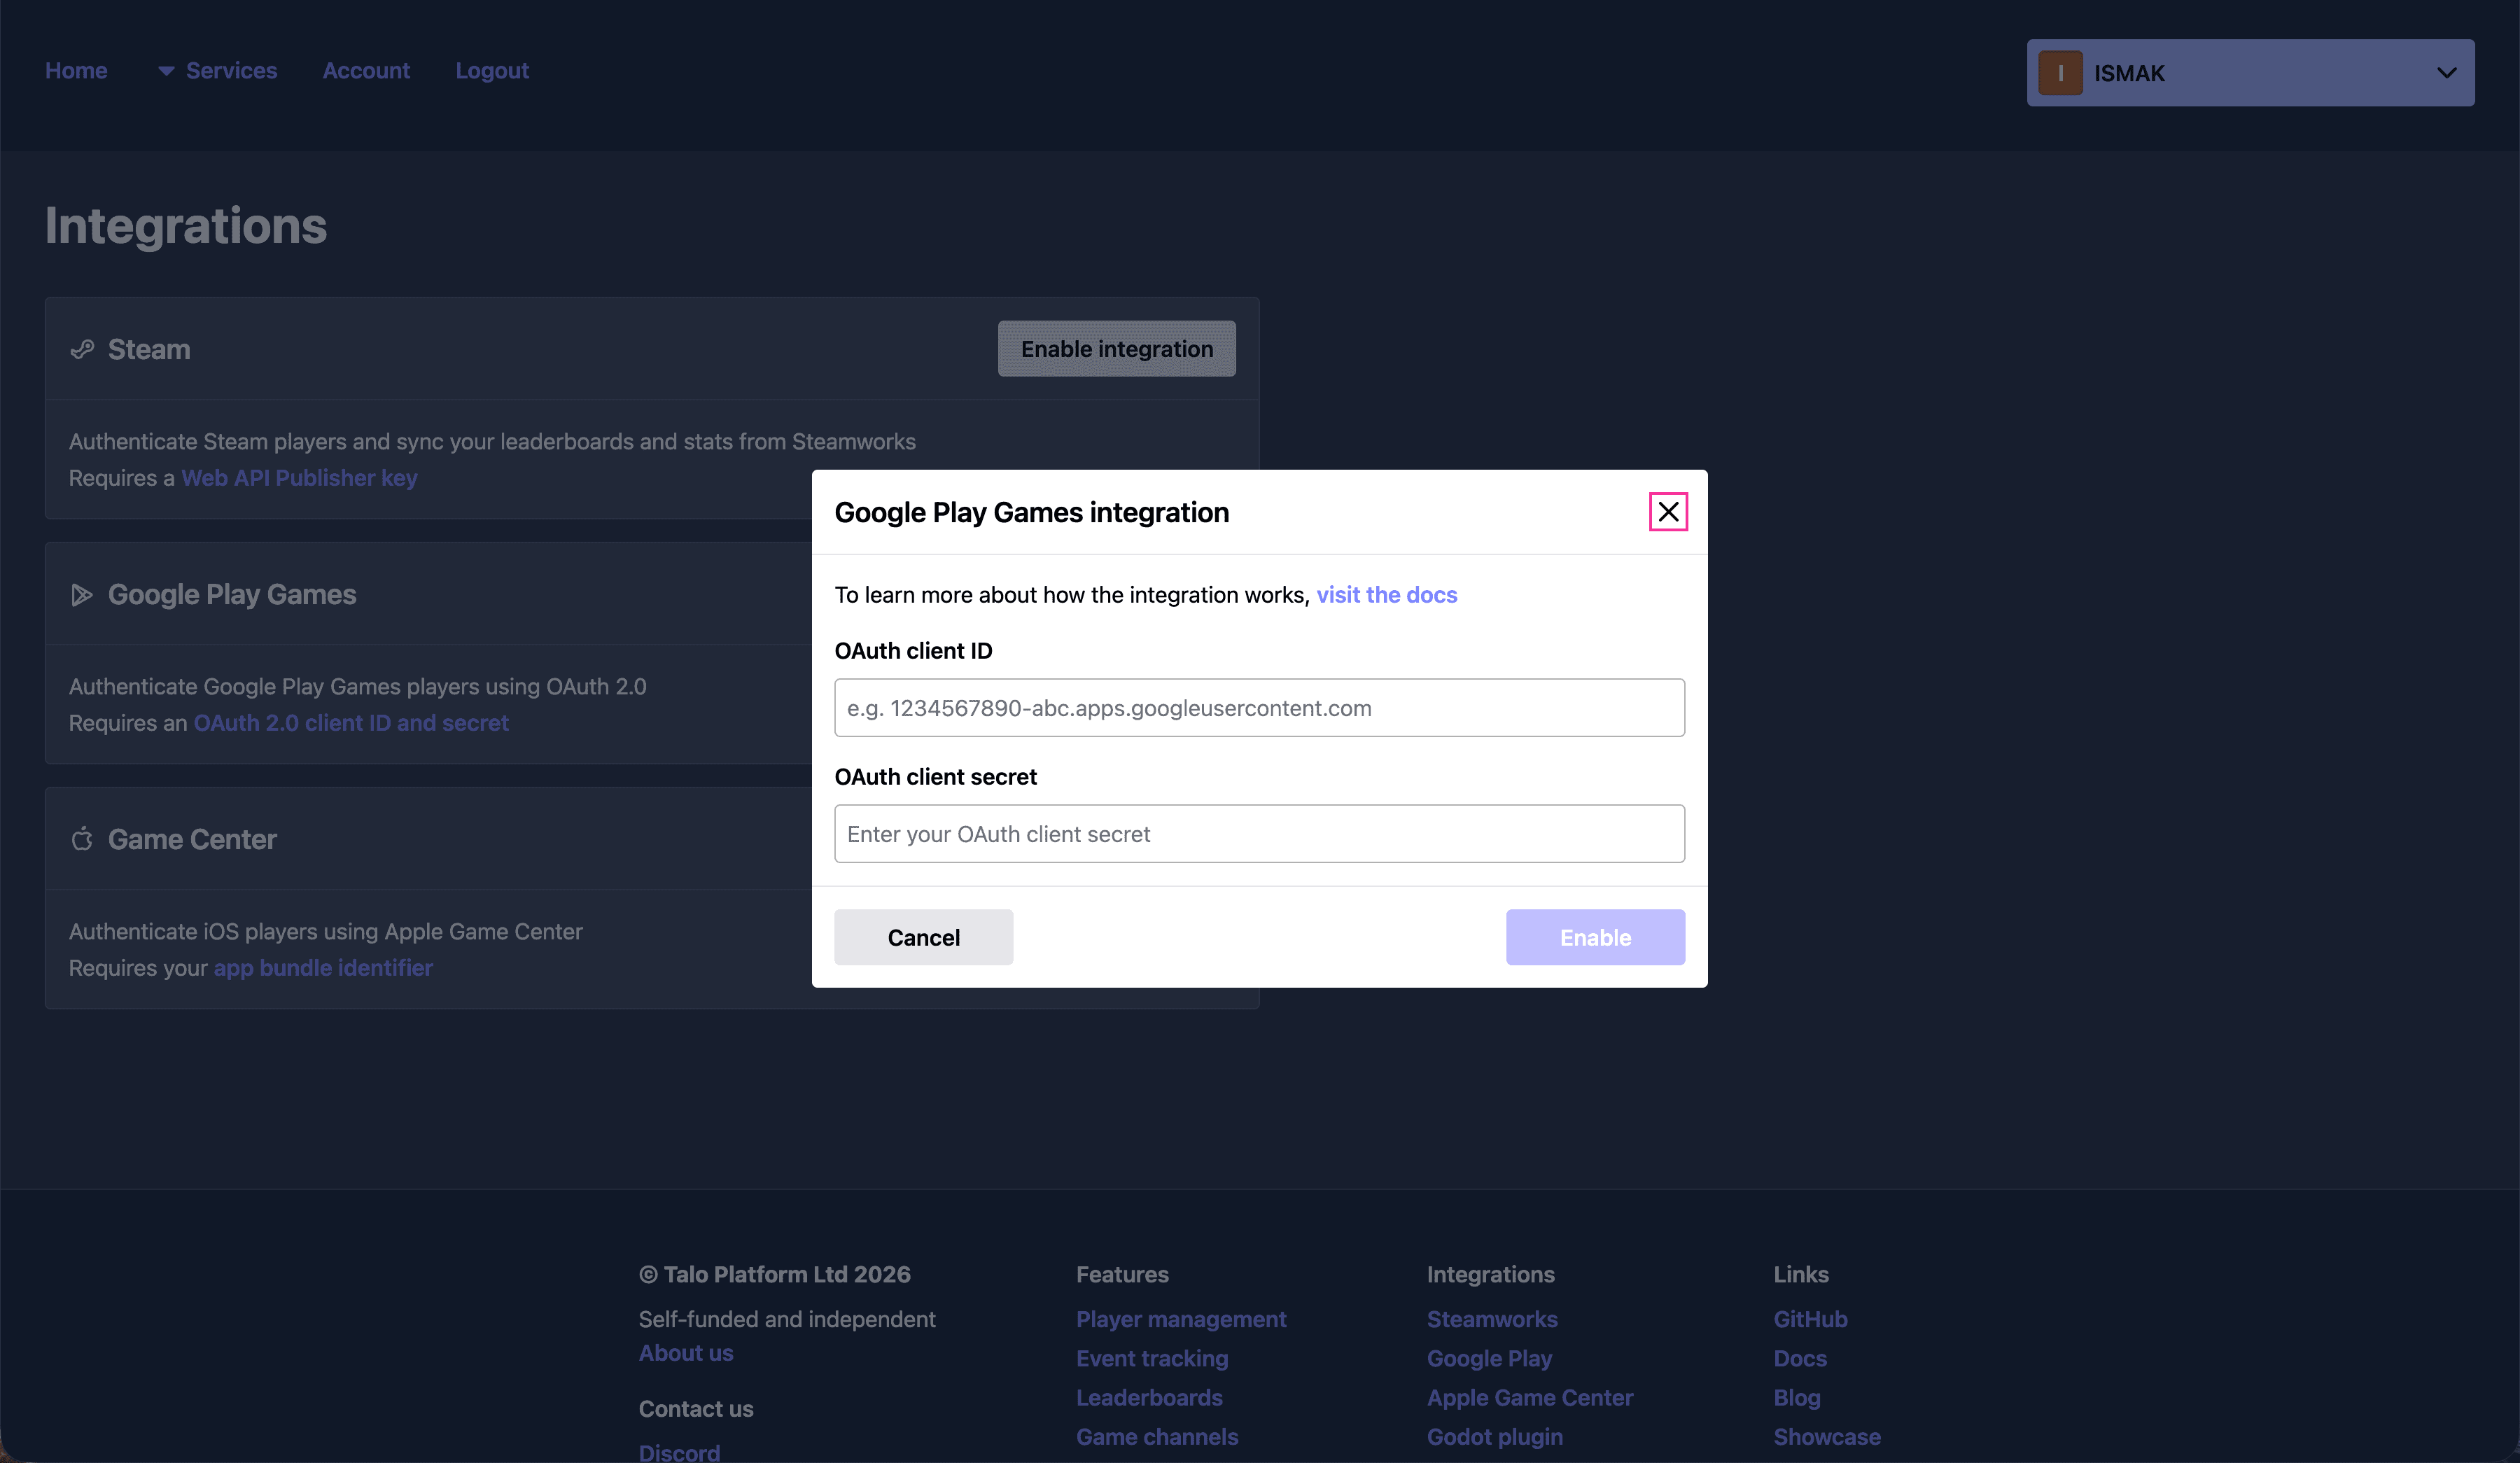
Task: Open the Blog footer link
Action: coord(1797,1397)
